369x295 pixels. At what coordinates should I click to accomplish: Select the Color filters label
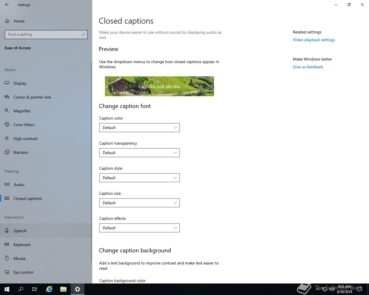point(24,125)
